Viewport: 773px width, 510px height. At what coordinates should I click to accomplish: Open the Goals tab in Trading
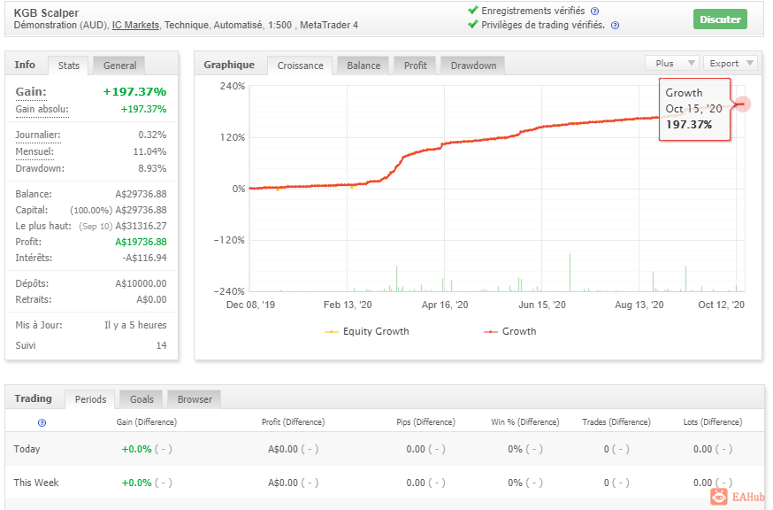click(142, 399)
